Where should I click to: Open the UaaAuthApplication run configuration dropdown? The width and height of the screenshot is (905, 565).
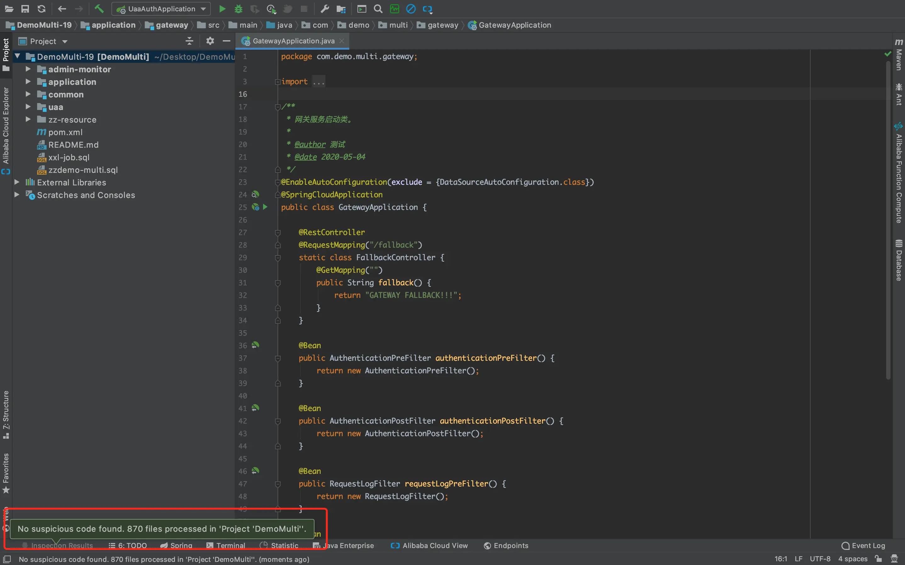(161, 8)
